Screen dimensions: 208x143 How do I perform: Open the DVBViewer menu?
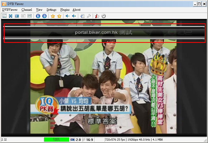(10, 10)
